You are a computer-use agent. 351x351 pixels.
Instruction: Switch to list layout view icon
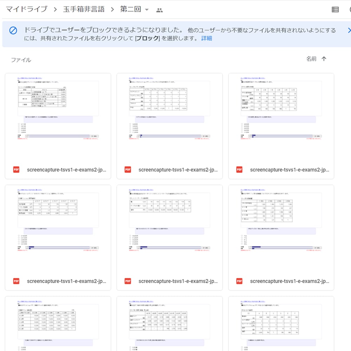335,10
